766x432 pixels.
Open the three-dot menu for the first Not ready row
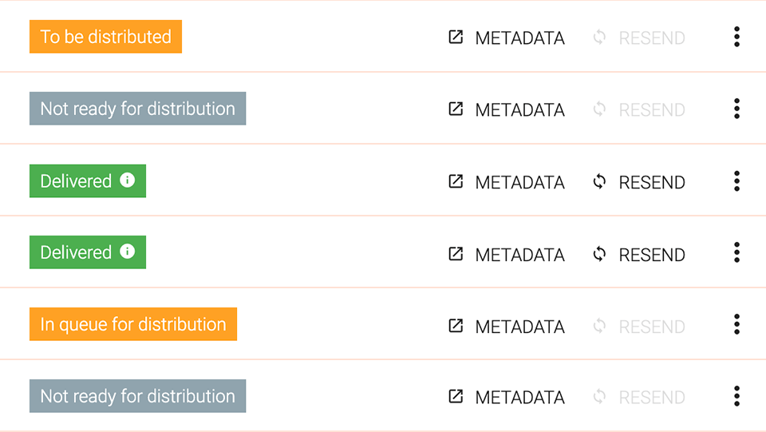(x=736, y=109)
